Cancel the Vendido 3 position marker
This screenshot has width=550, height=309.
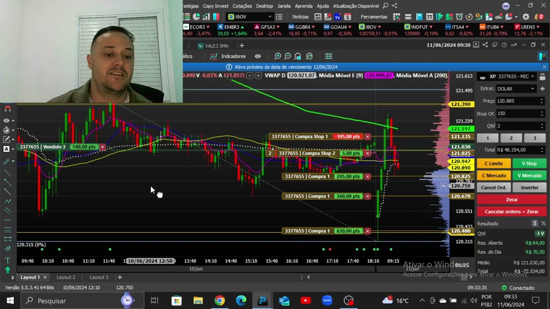(102, 147)
